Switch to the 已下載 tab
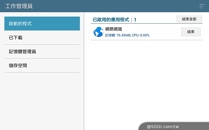 [42, 38]
